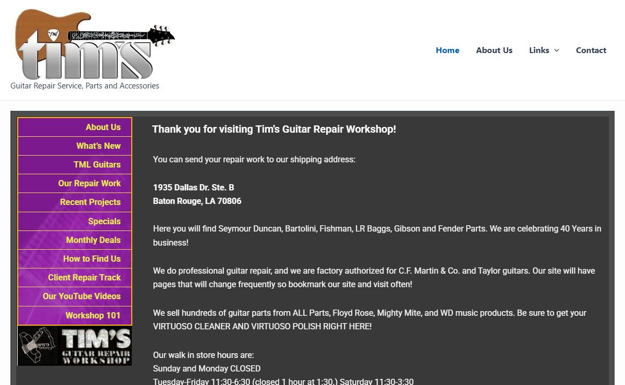View Recent Projects in sidebar
The width and height of the screenshot is (625, 385).
pyautogui.click(x=74, y=202)
